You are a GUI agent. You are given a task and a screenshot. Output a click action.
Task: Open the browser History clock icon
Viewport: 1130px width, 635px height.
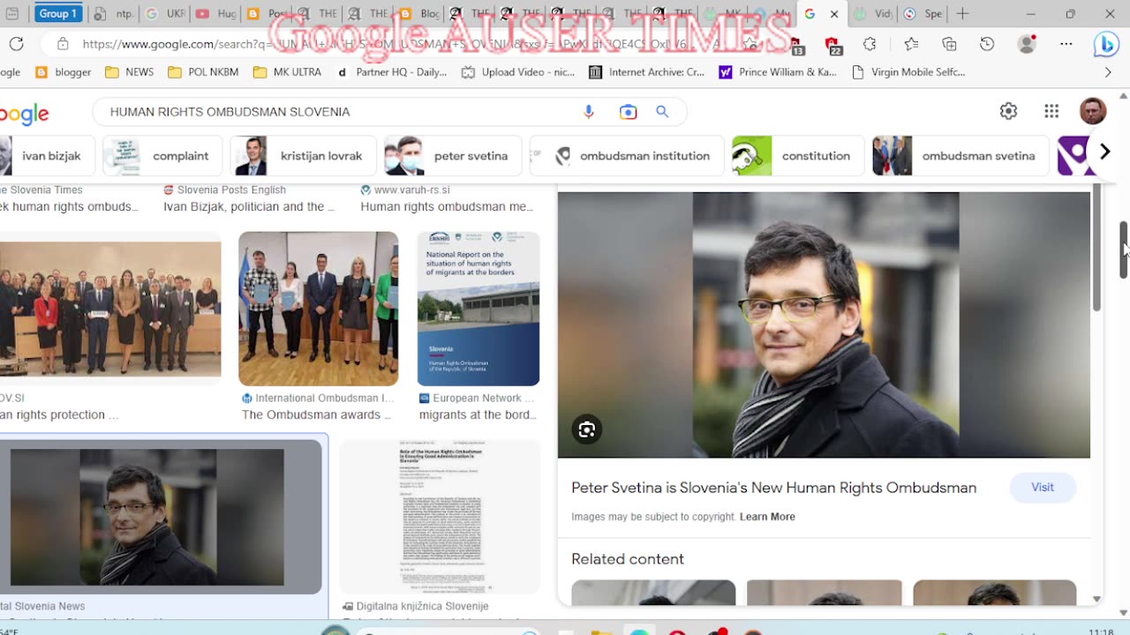tap(987, 43)
